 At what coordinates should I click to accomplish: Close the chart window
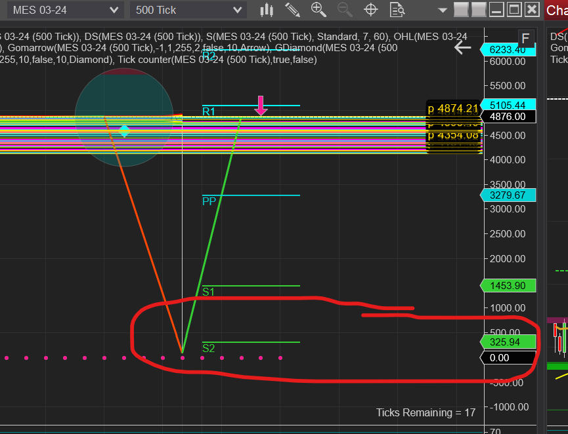pos(532,9)
